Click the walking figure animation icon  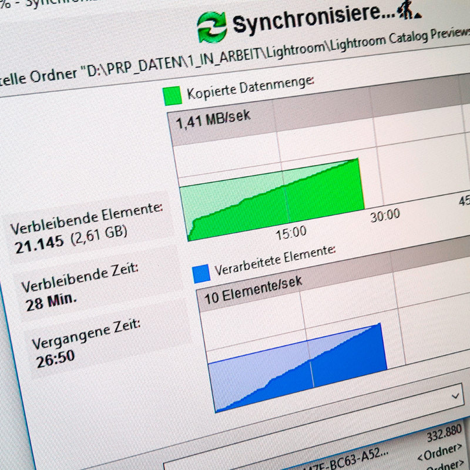404,9
